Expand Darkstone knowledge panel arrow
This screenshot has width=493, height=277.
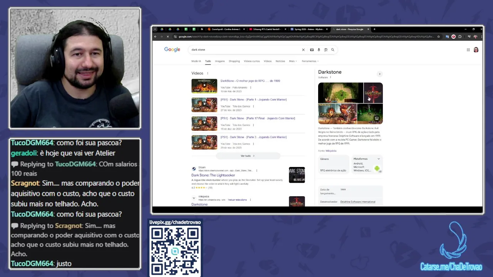pyautogui.click(x=379, y=74)
